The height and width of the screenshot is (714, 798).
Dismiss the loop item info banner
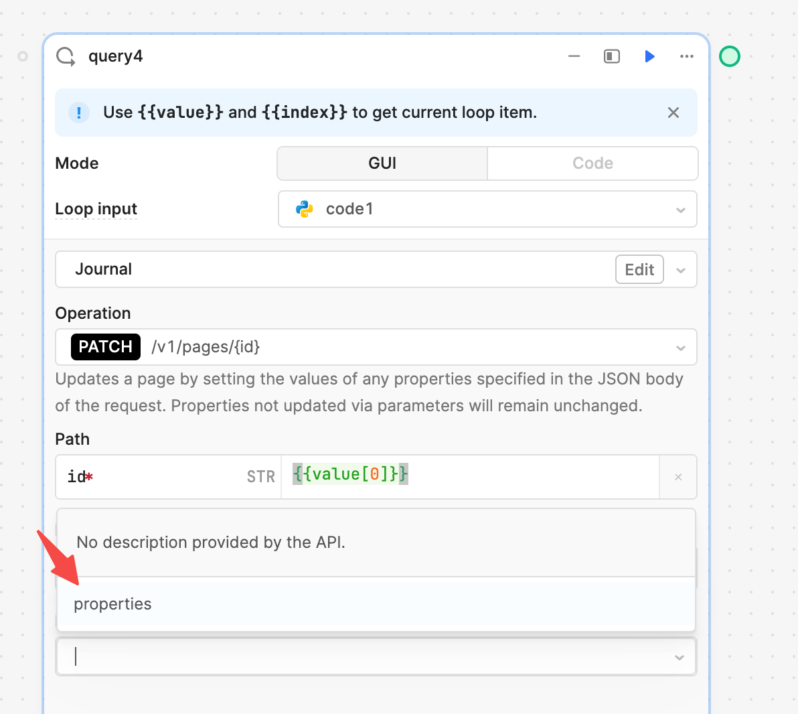coord(673,113)
